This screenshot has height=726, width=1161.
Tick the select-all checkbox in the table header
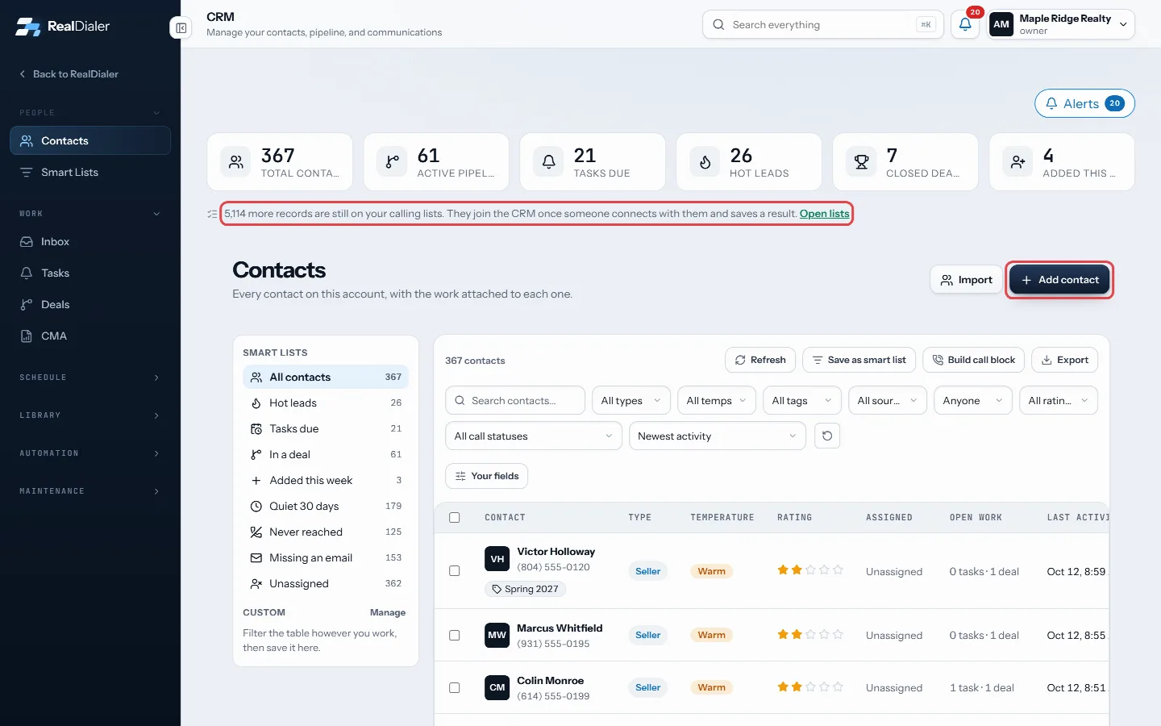pyautogui.click(x=455, y=517)
